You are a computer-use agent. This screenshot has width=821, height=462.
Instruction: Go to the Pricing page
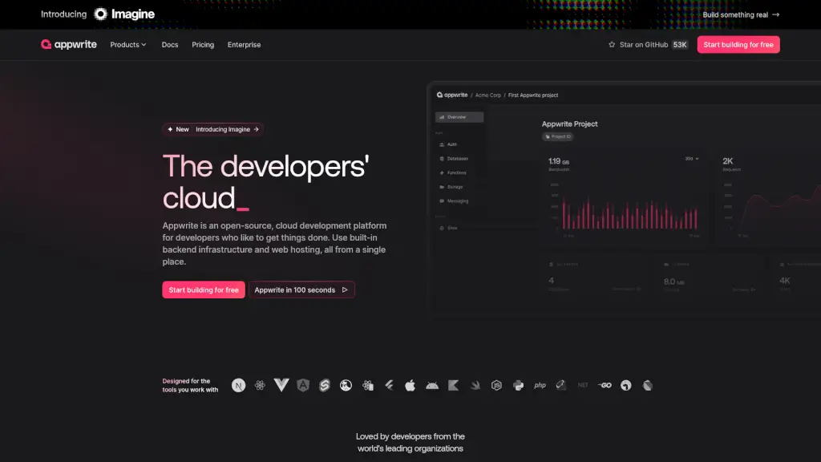tap(202, 45)
